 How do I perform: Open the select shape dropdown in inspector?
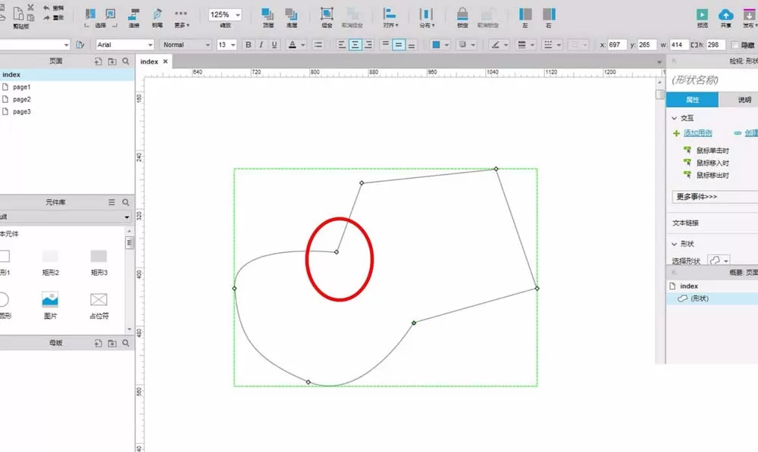click(x=719, y=260)
